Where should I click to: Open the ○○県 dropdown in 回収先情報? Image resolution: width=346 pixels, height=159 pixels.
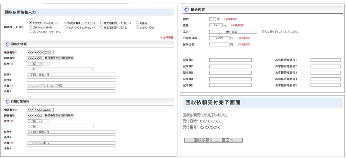34,64
